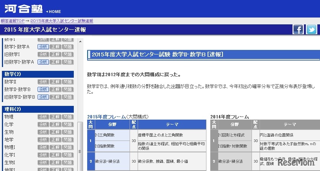Open 問題 for 生物
Screen dimensions: 320x171
68,132
